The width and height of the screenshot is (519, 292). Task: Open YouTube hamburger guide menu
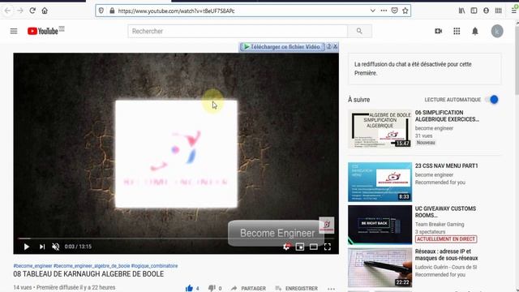pyautogui.click(x=14, y=31)
